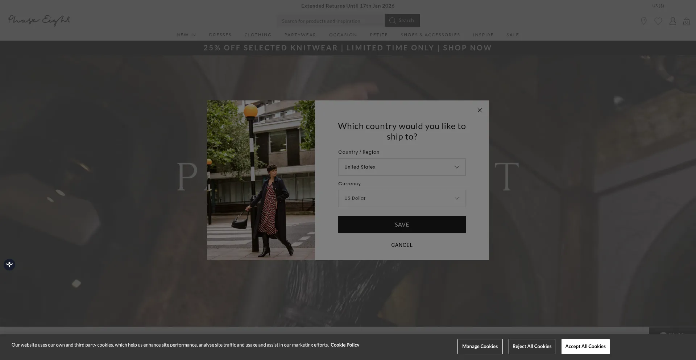Viewport: 696px width, 360px height.
Task: Open the account profile icon
Action: (673, 21)
